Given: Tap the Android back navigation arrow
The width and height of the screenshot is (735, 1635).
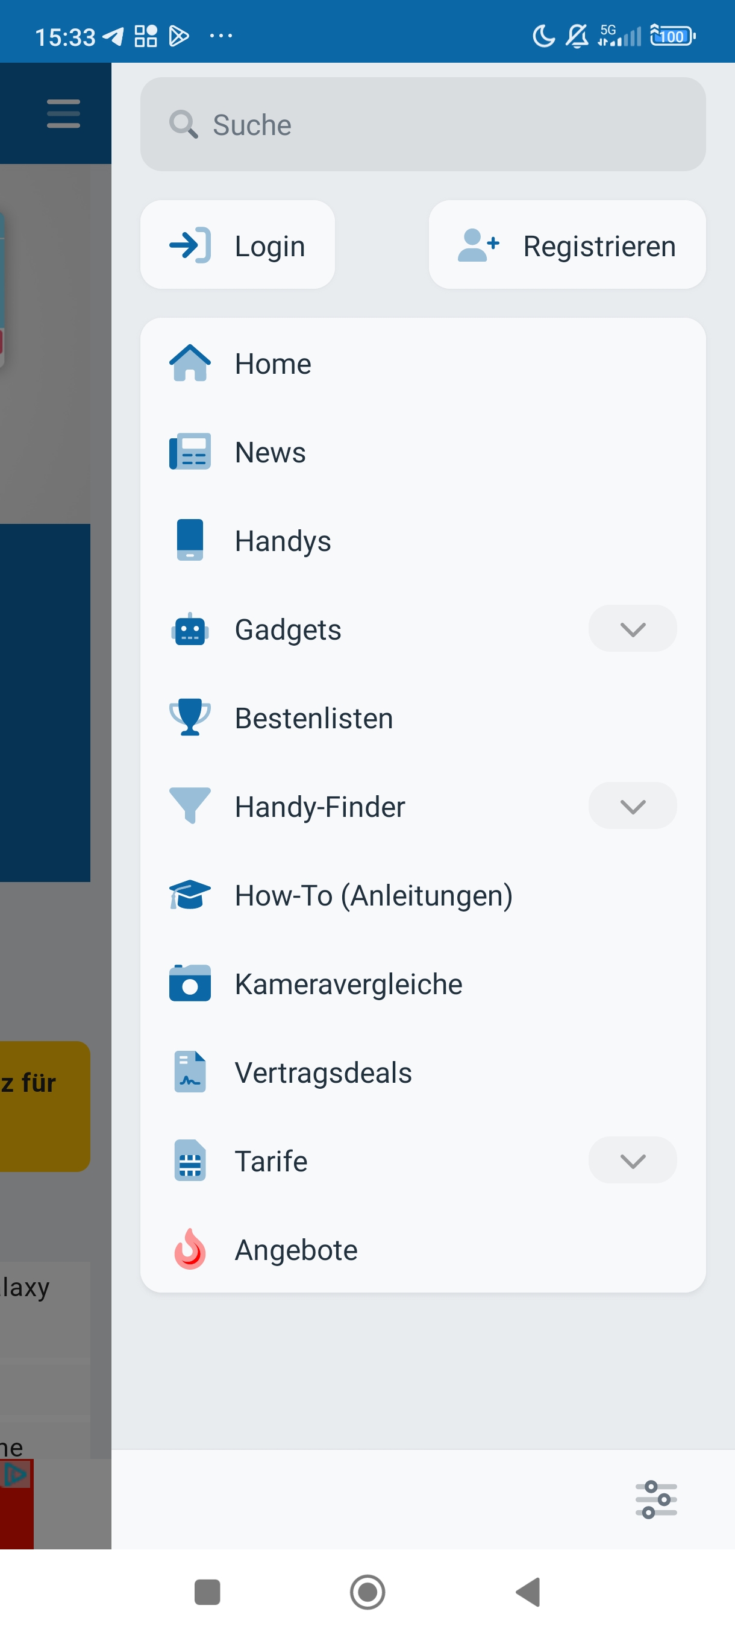Looking at the screenshot, I should tap(528, 1592).
